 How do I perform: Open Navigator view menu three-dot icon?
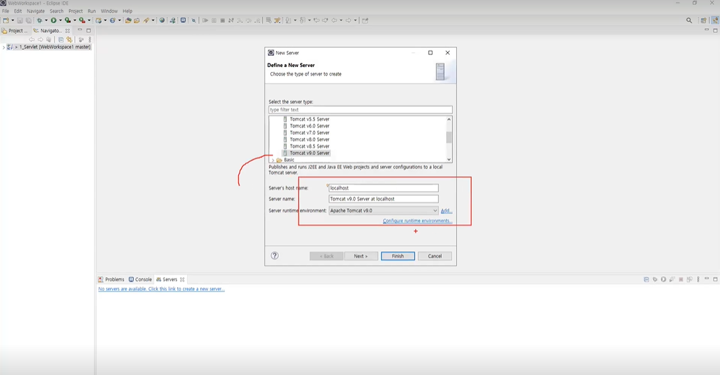point(90,39)
